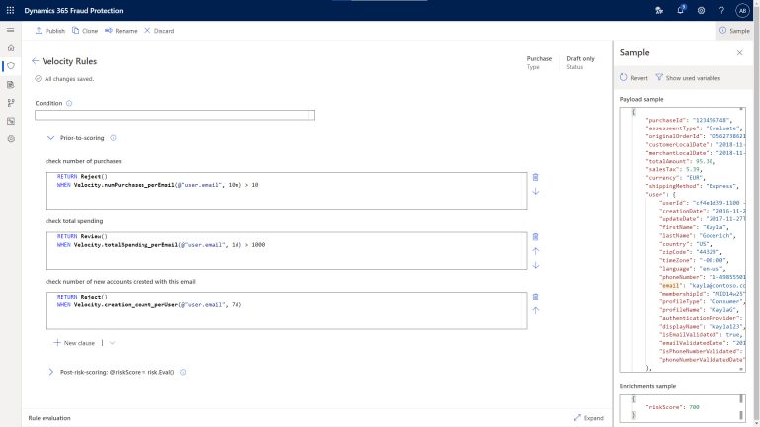Screen dimensions: 760x427
Task: Click "check total spending" clause title
Action: click(74, 221)
